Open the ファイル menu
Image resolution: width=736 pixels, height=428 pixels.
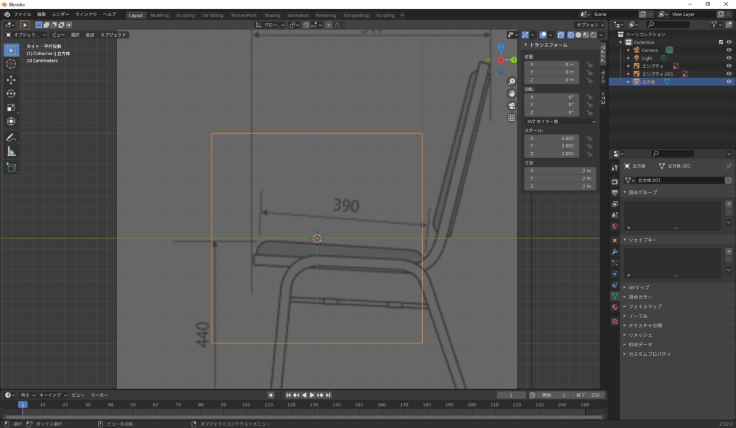click(22, 14)
